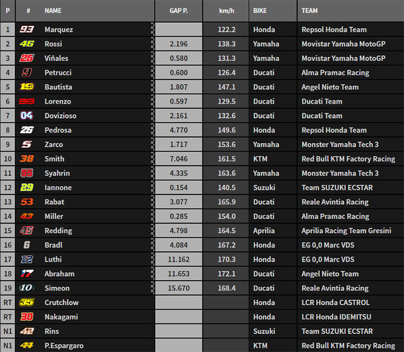
Task: Click LCR Honda IDEMITSU team name
Action: click(336, 317)
